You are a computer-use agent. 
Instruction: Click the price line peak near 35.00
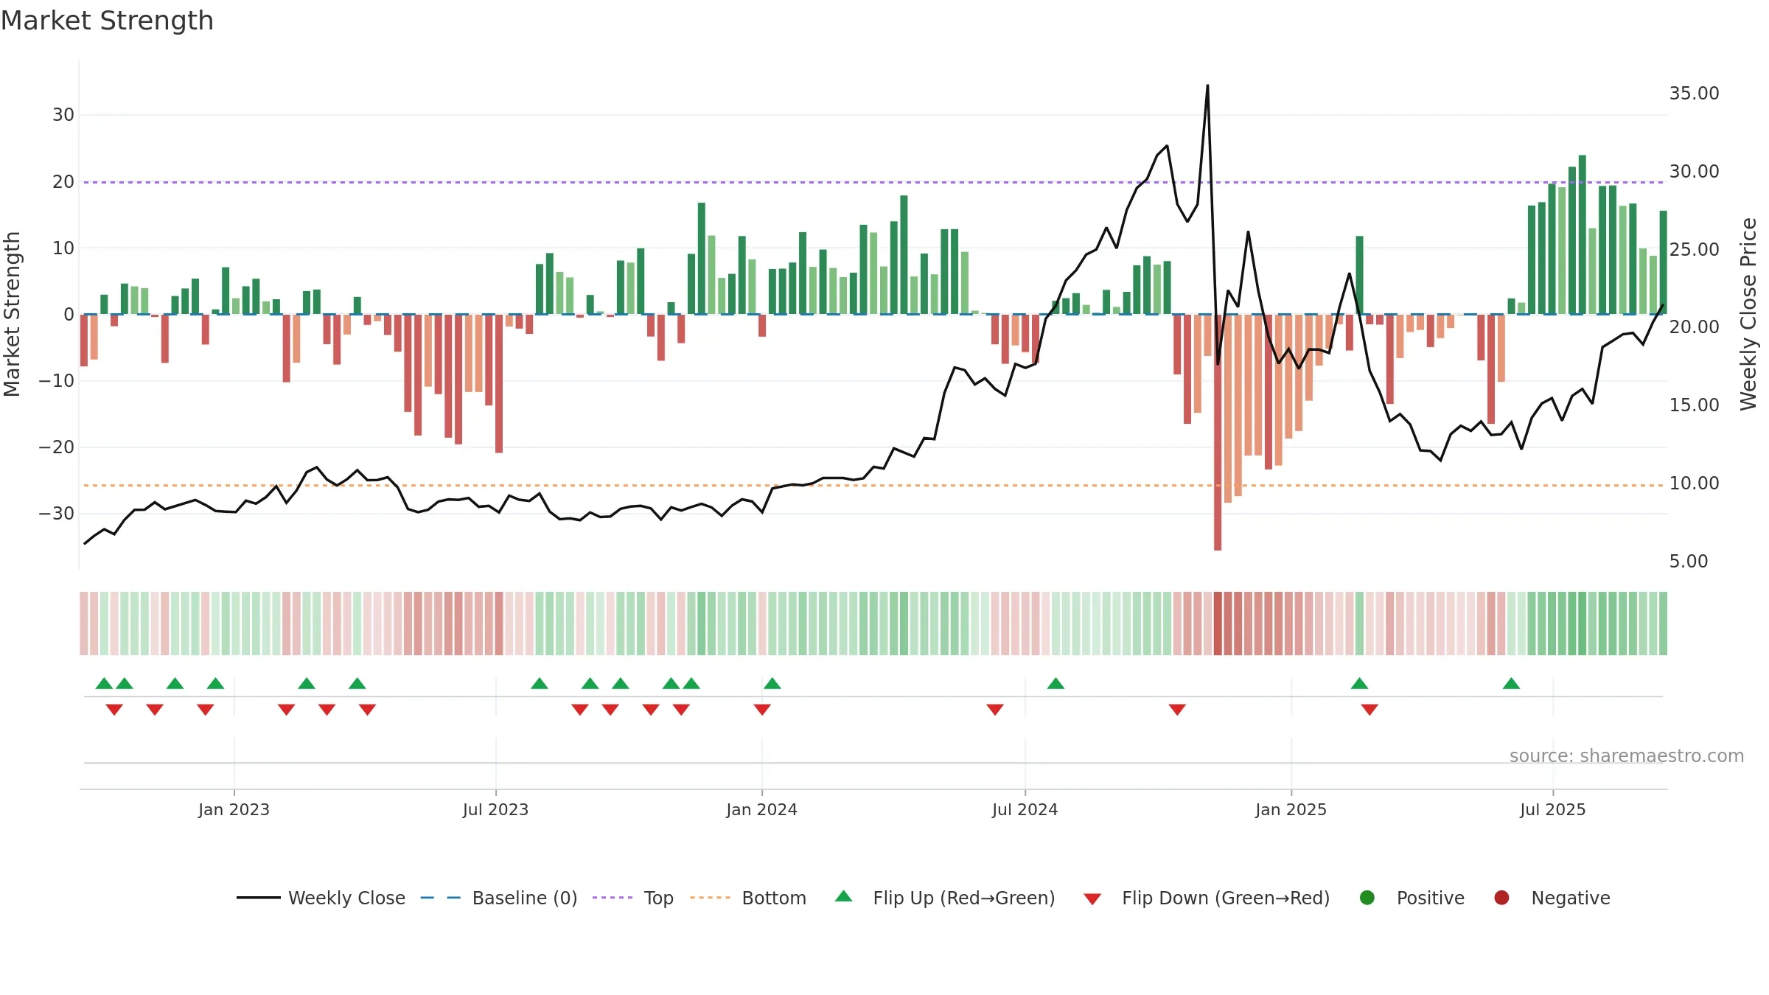pos(1207,85)
